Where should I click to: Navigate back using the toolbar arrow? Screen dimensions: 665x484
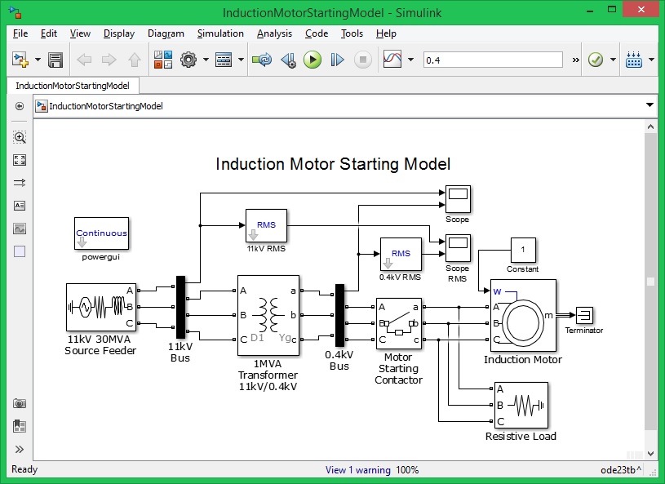point(84,59)
